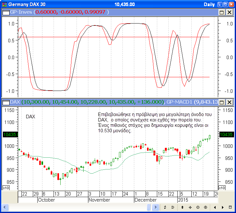Close the DAX price pane

click(229, 102)
